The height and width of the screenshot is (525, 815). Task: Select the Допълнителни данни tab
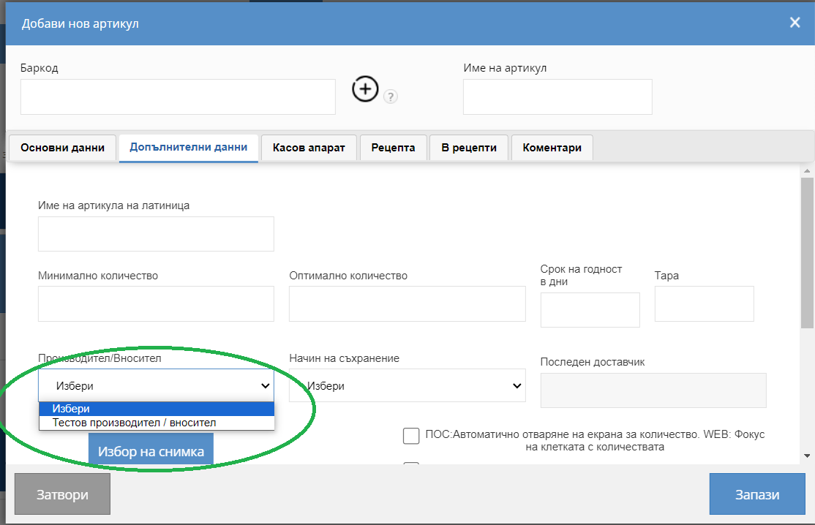pyautogui.click(x=189, y=148)
